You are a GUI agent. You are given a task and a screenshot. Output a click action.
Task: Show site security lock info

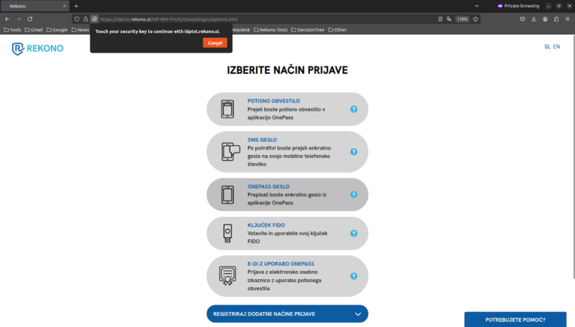(x=86, y=19)
